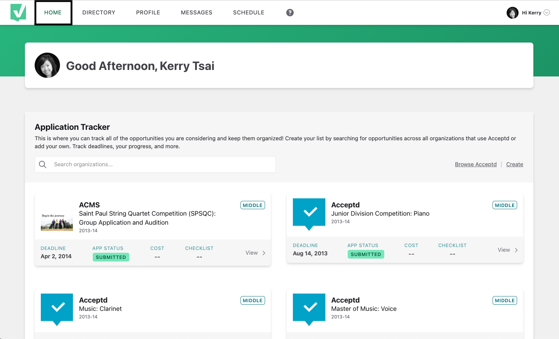The height and width of the screenshot is (339, 559).
Task: Click Kerry's avatar in top navigation
Action: [512, 13]
